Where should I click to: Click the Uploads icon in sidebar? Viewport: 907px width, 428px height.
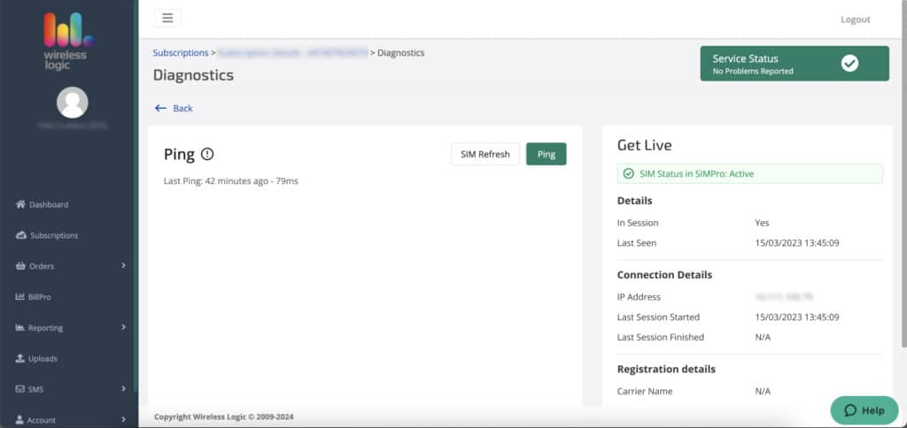pyautogui.click(x=20, y=359)
